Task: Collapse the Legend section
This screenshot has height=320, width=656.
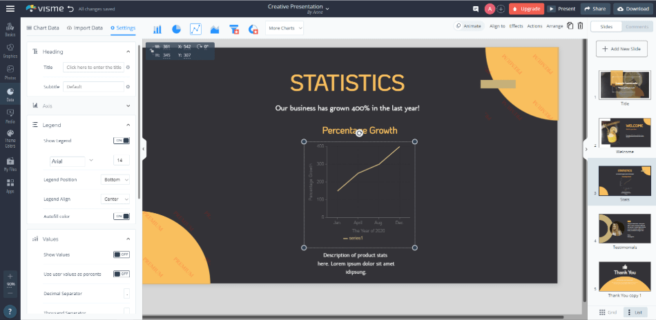Action: pyautogui.click(x=128, y=125)
